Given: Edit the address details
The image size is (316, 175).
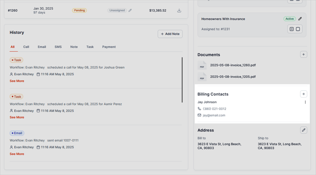Looking at the screenshot, I should [x=304, y=130].
